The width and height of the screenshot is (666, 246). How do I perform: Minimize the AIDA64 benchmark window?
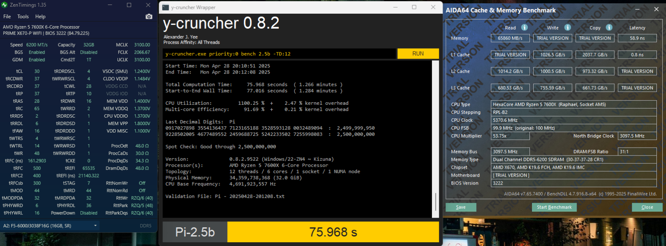tap(637, 9)
